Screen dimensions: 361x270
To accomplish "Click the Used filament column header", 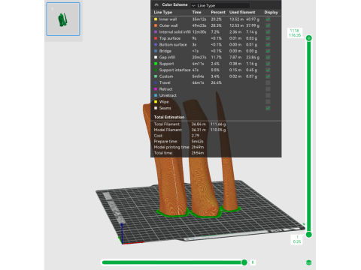I will point(242,12).
